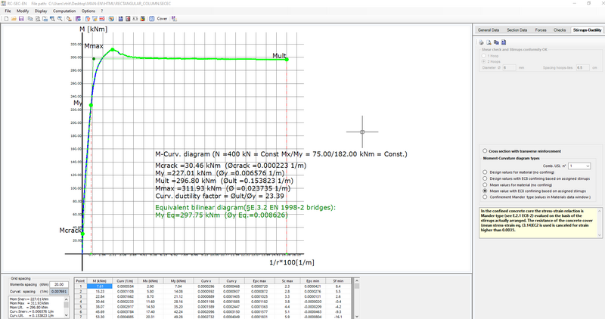Switch to the Checks tab
The height and width of the screenshot is (319, 605).
coord(560,29)
